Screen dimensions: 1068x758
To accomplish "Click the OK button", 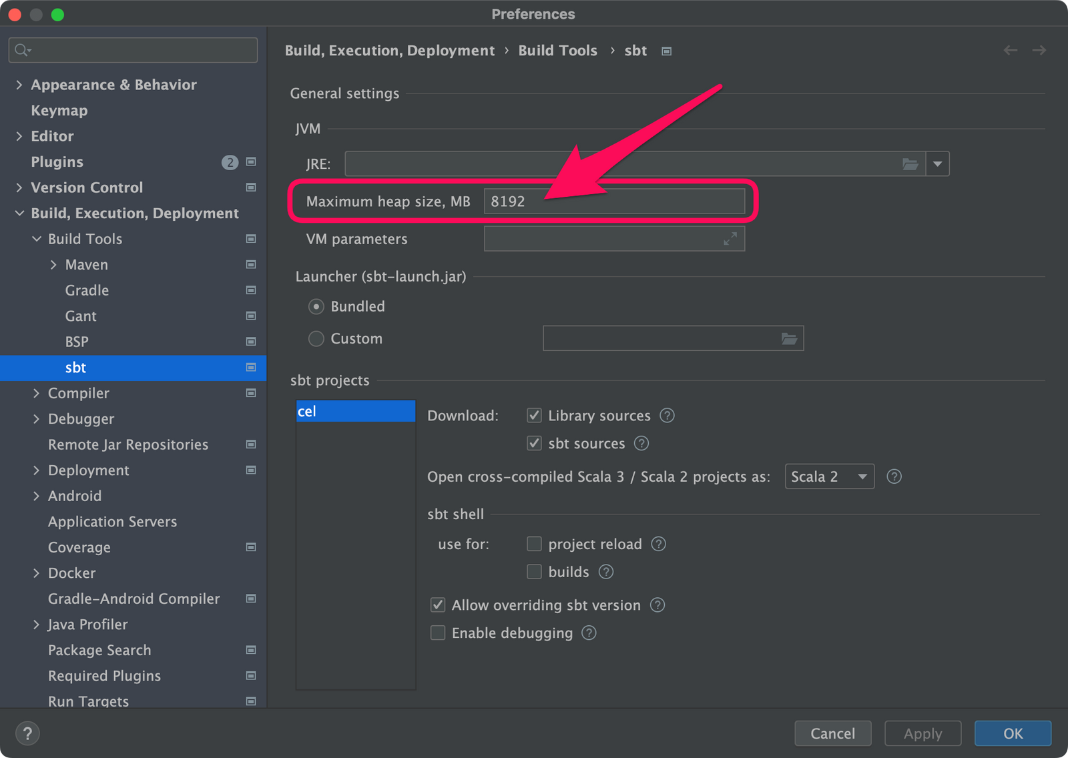I will click(x=1012, y=734).
